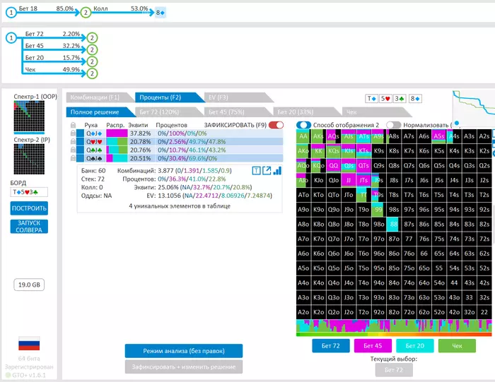
Task: Toggle the ЗАФИКСИРОВАТЬ (F9) switch
Action: click(x=276, y=125)
